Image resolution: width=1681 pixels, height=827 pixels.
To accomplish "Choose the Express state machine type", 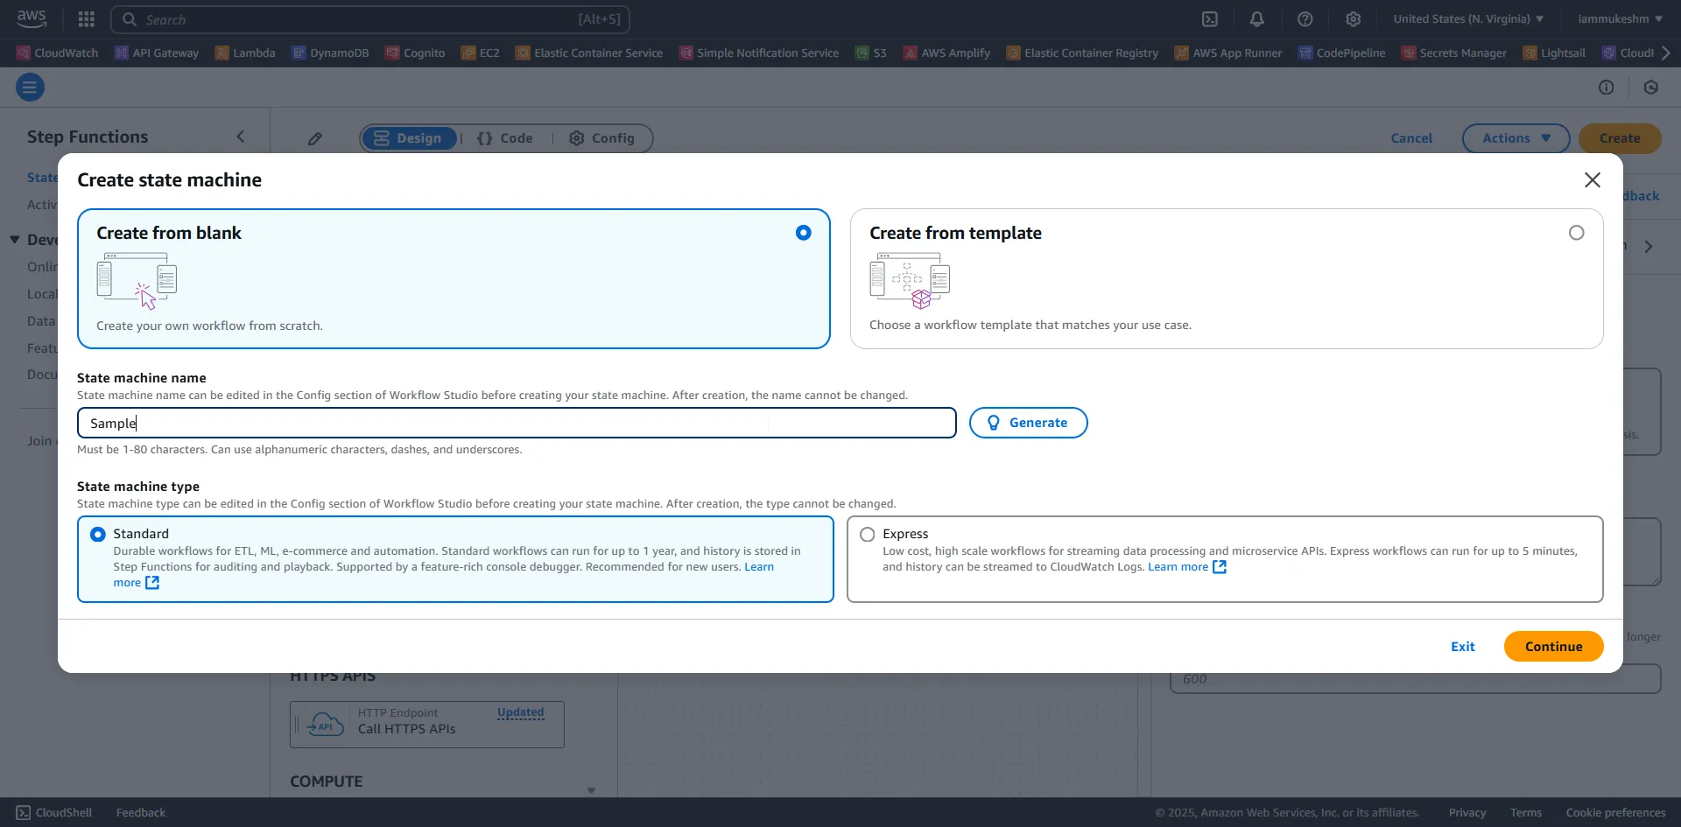I will [x=868, y=535].
